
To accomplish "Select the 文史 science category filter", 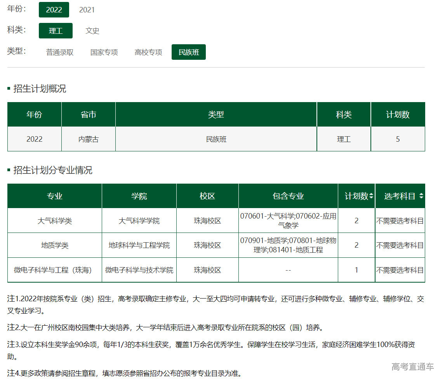I will pyautogui.click(x=92, y=31).
